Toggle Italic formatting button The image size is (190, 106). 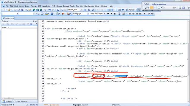click(x=111, y=14)
